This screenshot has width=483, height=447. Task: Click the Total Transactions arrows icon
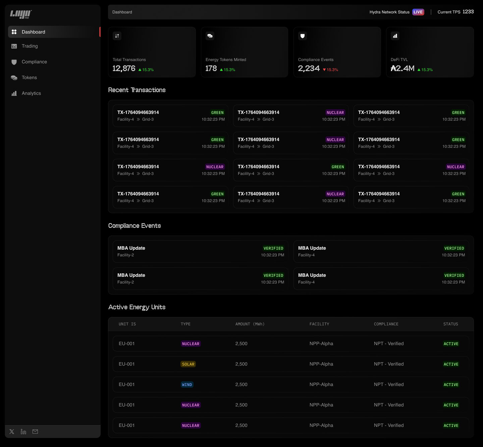(117, 36)
